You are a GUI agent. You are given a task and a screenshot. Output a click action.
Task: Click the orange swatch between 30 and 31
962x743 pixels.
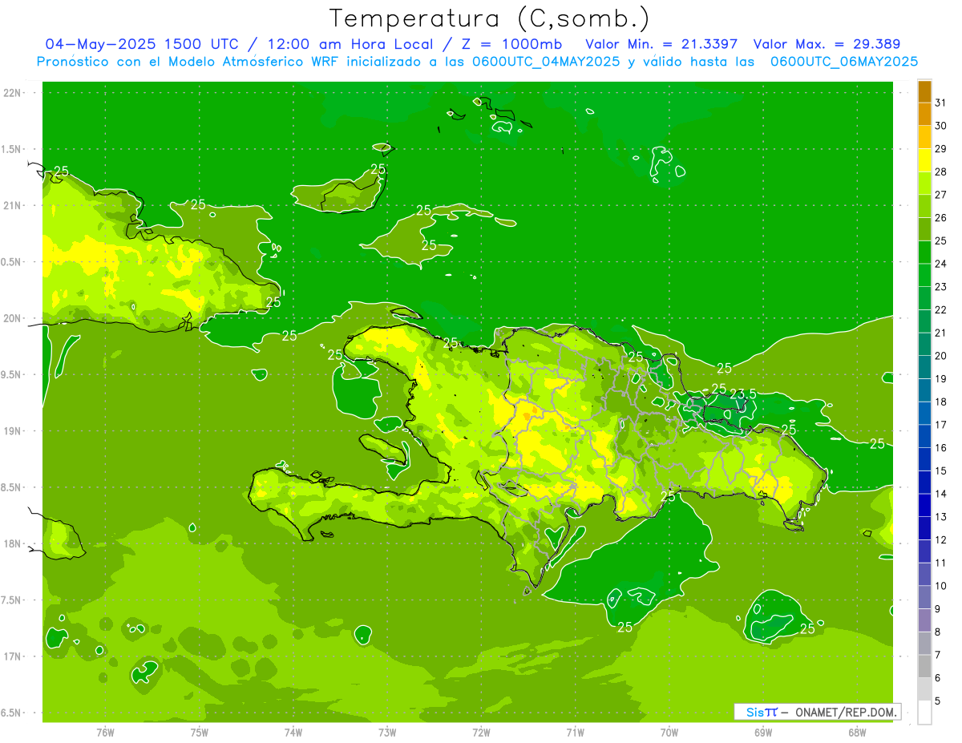(x=924, y=114)
